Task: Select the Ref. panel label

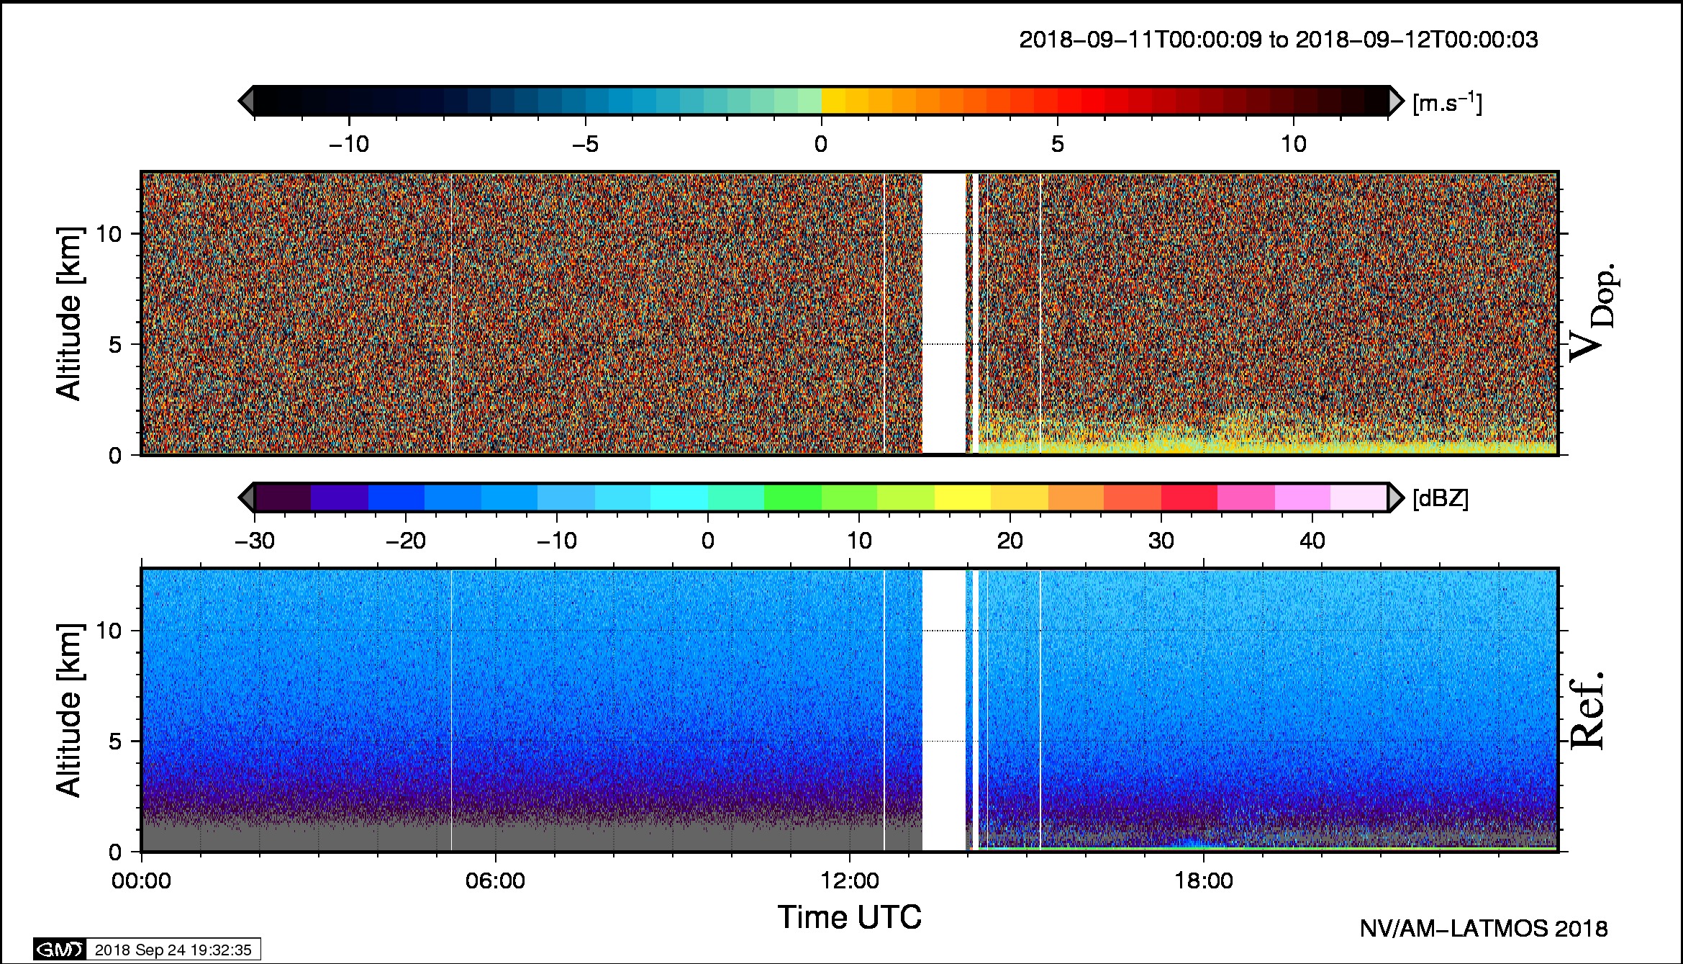Action: point(1587,711)
